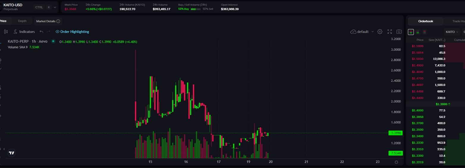The width and height of the screenshot is (465, 168).
Task: Click the TradingView logo on chart
Action: point(12,153)
